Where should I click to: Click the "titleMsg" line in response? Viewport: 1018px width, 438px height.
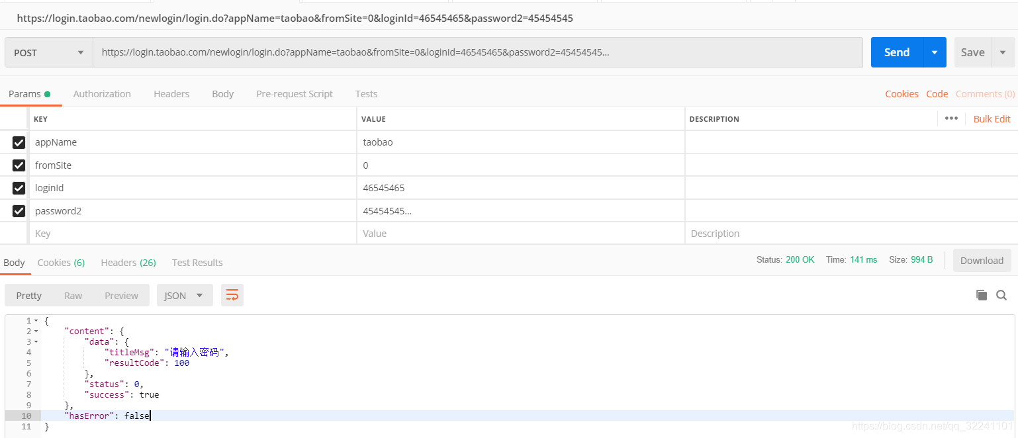coord(167,353)
